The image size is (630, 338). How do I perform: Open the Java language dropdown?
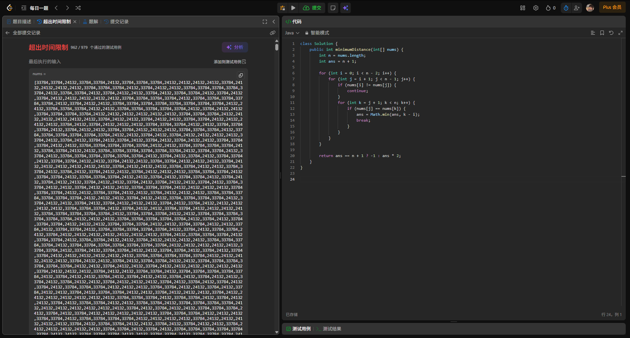coord(292,33)
